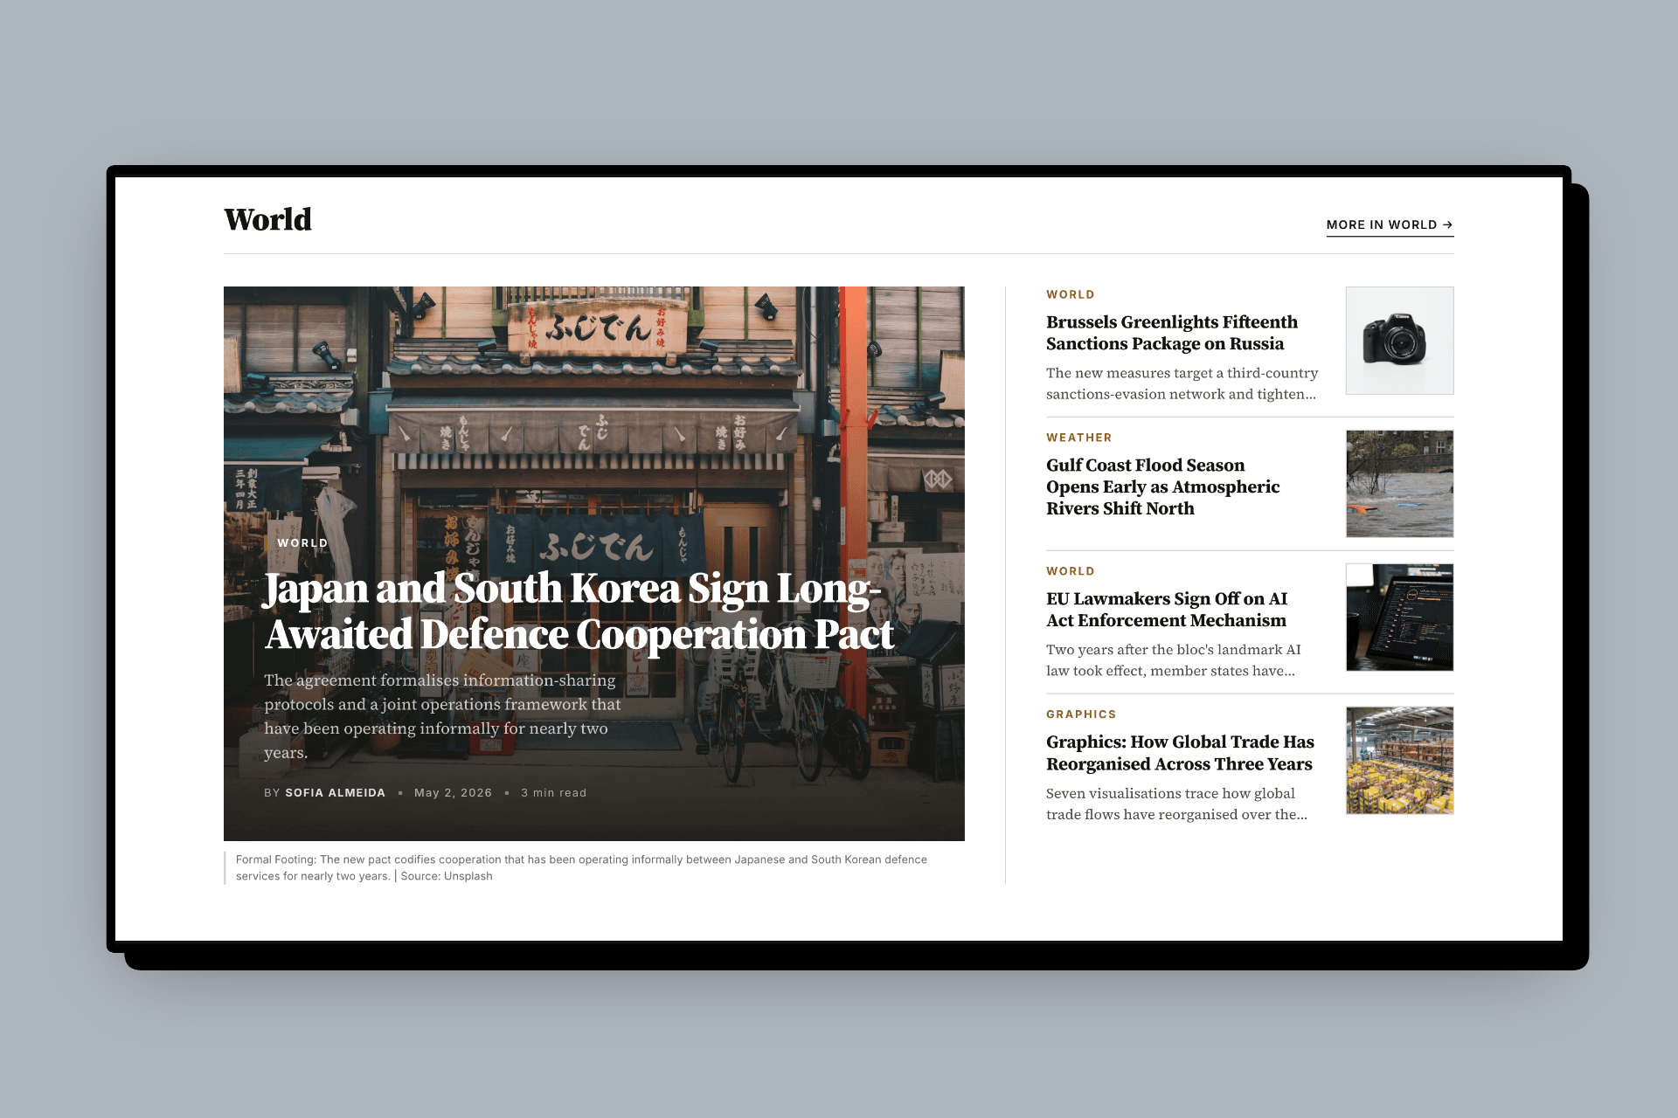Open the More in World link
The height and width of the screenshot is (1118, 1678).
pyautogui.click(x=1390, y=224)
